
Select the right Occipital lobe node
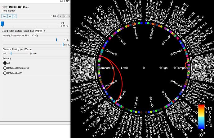click(163, 92)
